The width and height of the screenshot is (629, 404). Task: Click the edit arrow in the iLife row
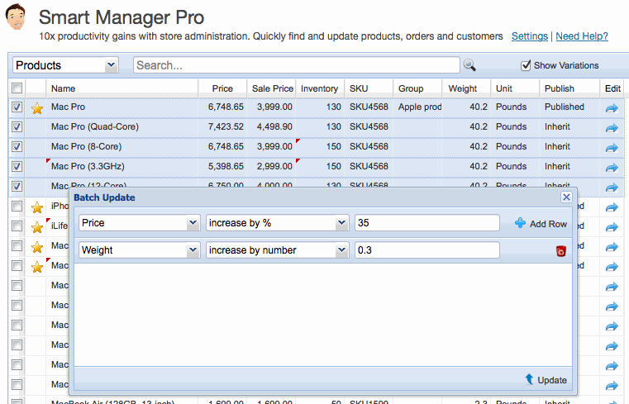click(x=612, y=227)
